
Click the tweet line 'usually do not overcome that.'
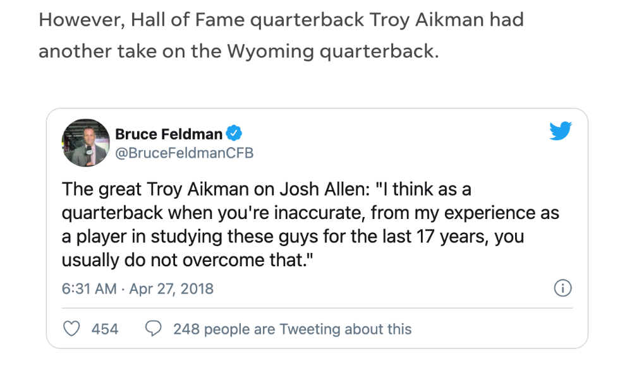coord(188,259)
